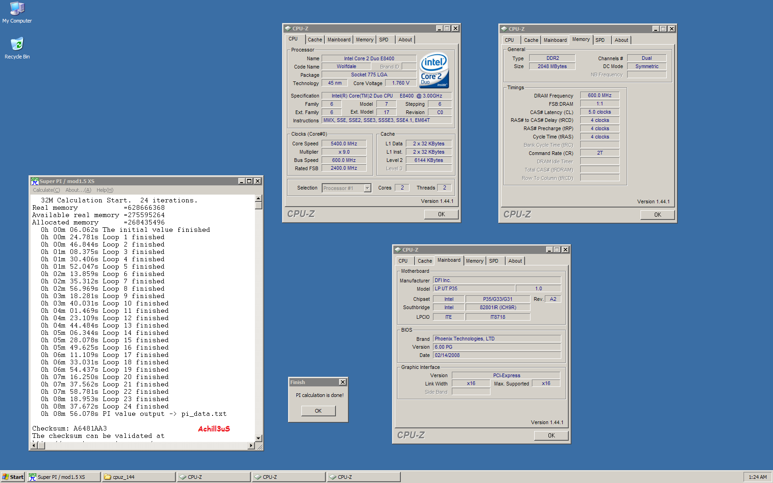This screenshot has height=483, width=773.
Task: Switch to Memory tab in CPU window
Action: [365, 40]
